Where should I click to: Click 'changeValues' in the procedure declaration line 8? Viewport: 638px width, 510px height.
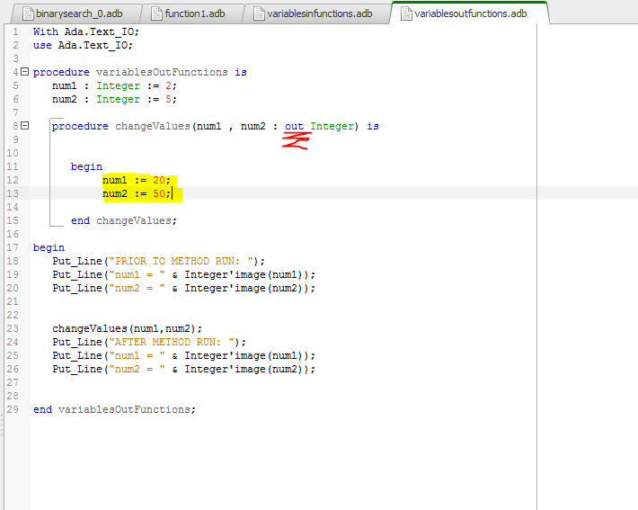[x=153, y=126]
